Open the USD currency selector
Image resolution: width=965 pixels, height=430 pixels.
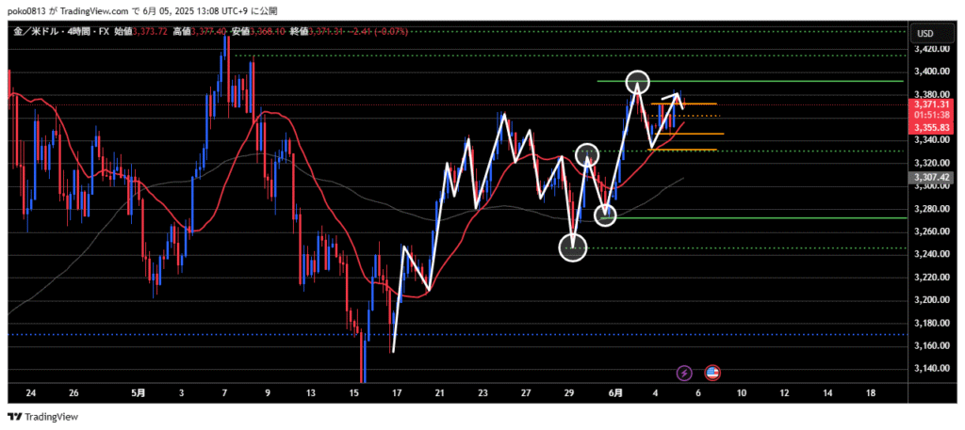pyautogui.click(x=924, y=34)
